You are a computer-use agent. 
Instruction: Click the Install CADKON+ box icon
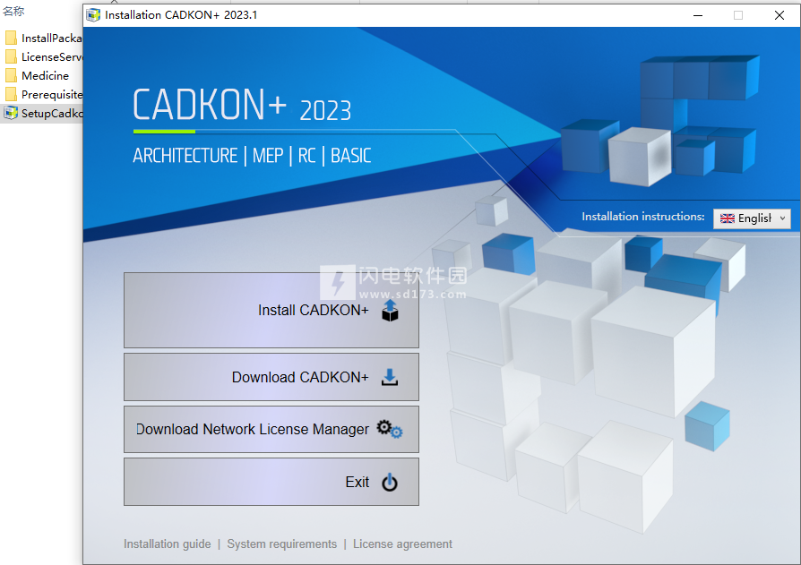(390, 311)
